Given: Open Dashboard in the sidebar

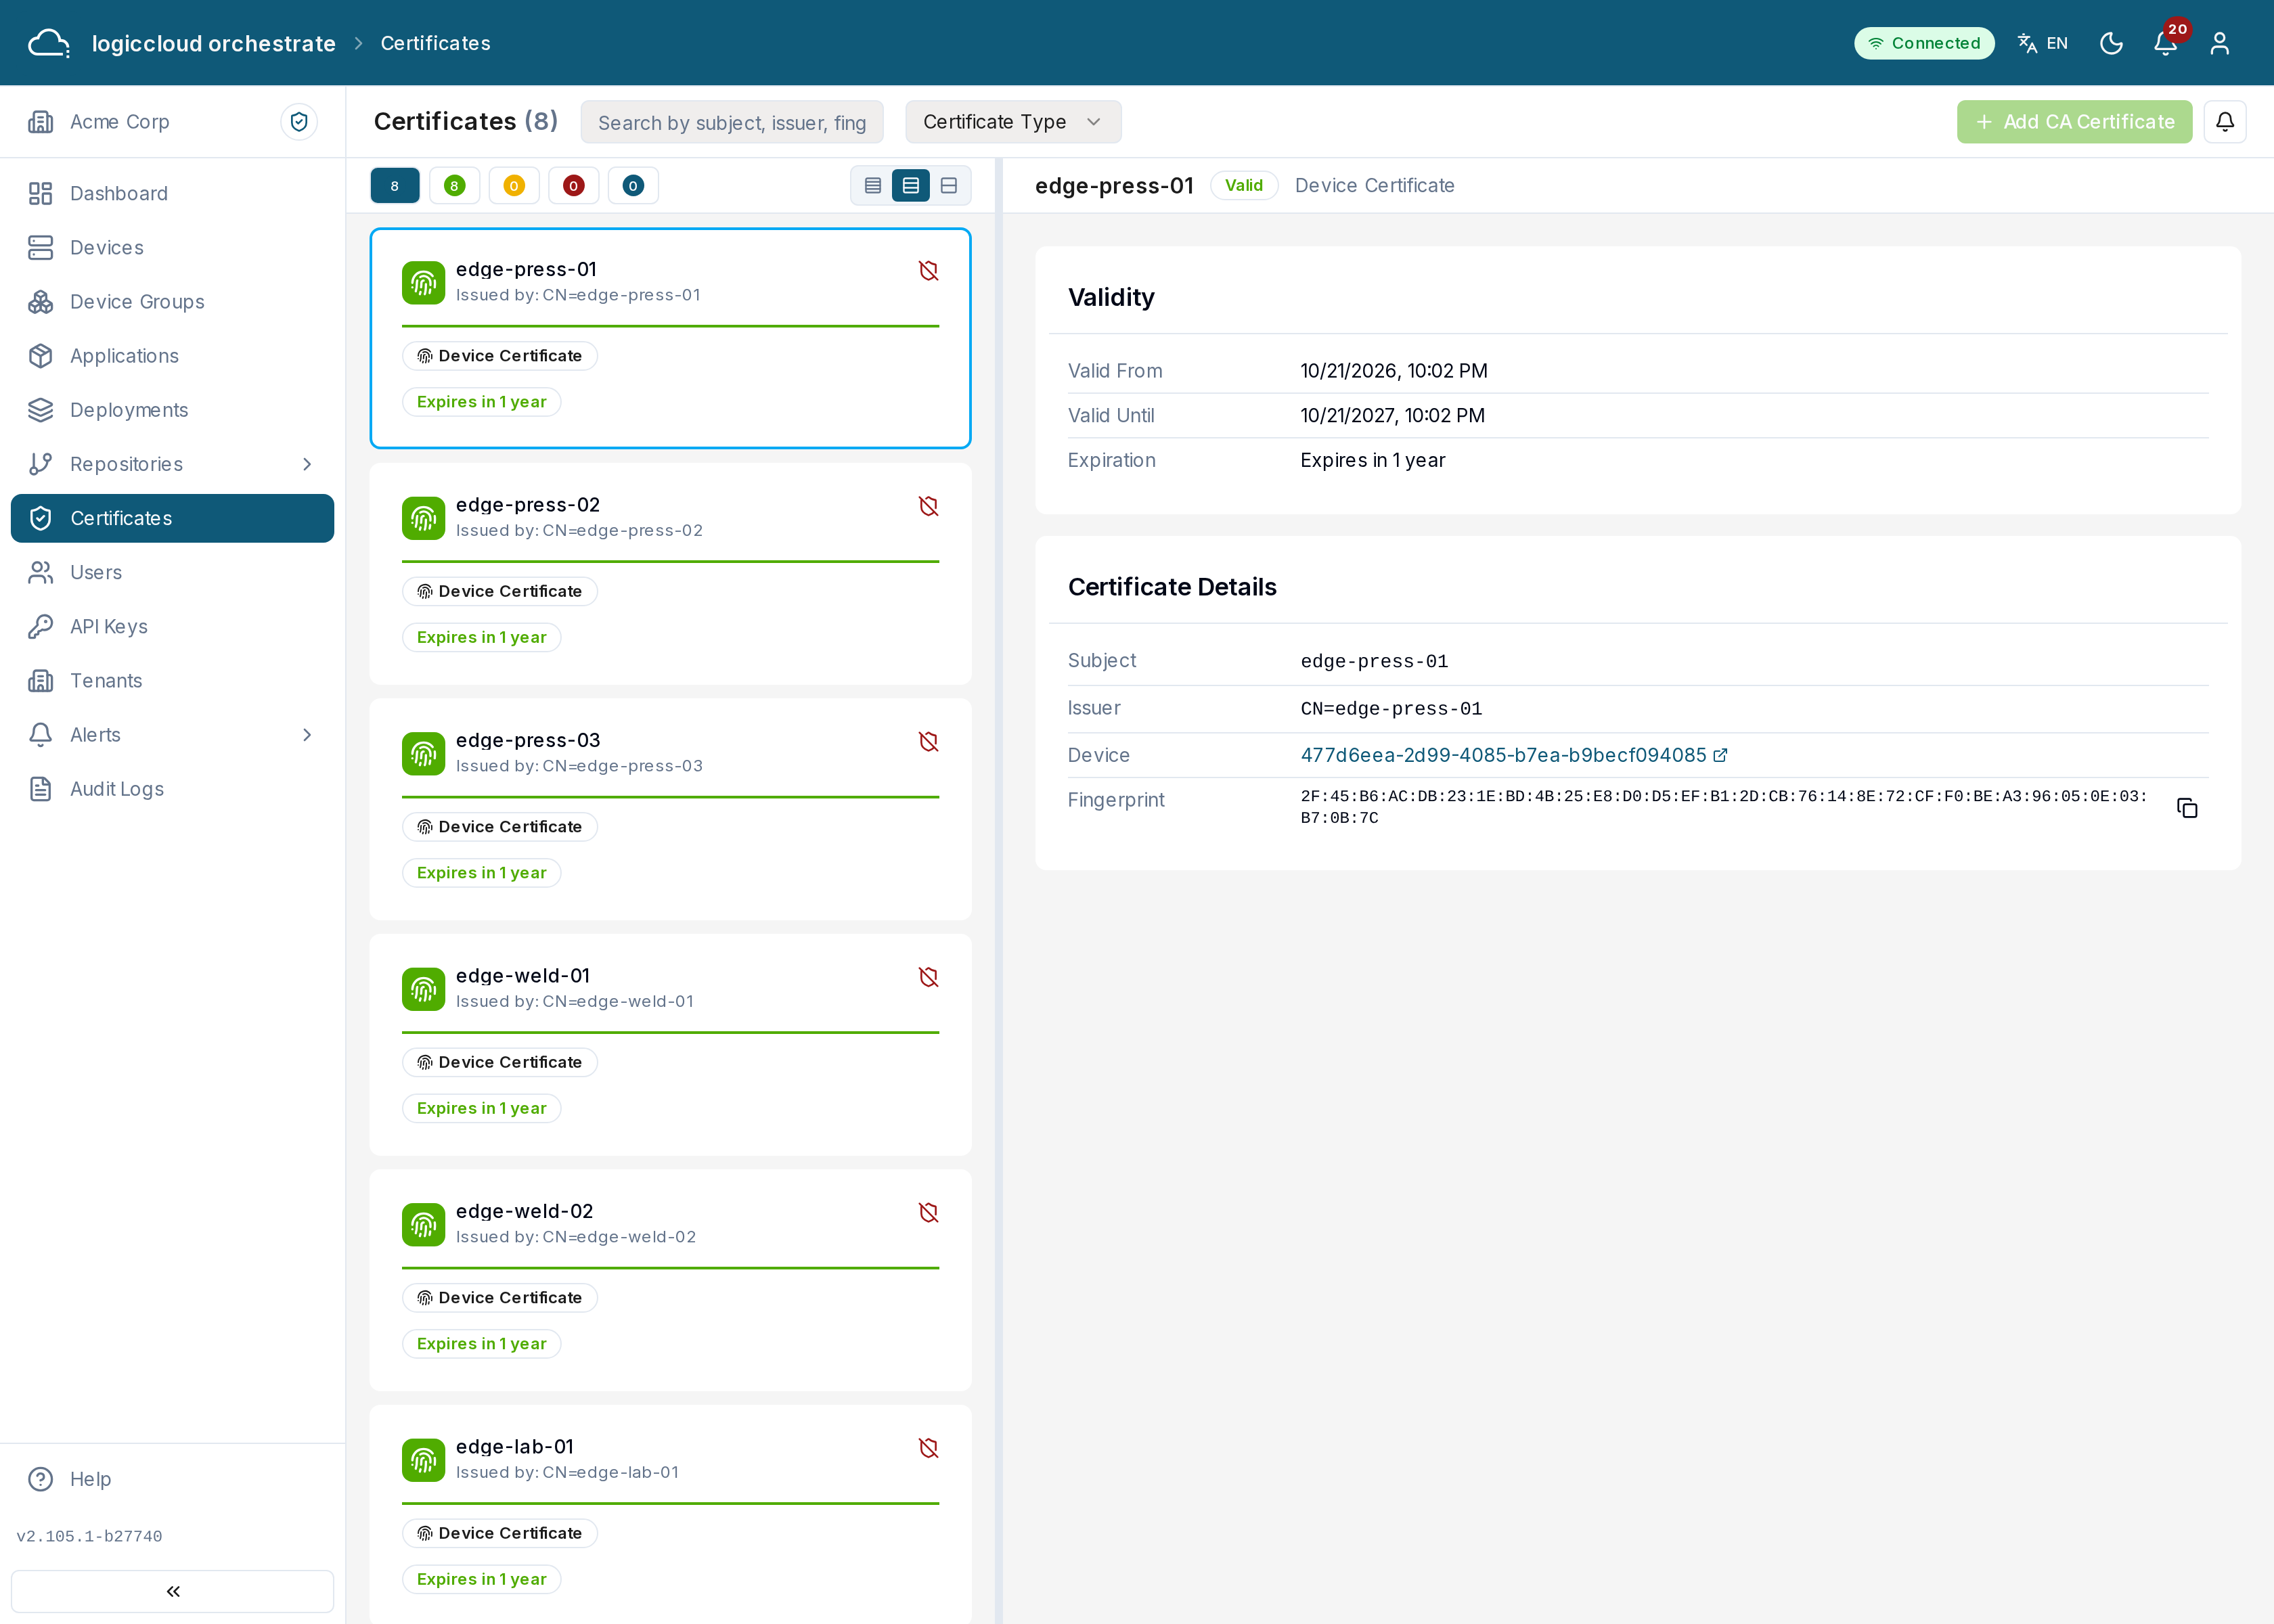Looking at the screenshot, I should (x=173, y=194).
